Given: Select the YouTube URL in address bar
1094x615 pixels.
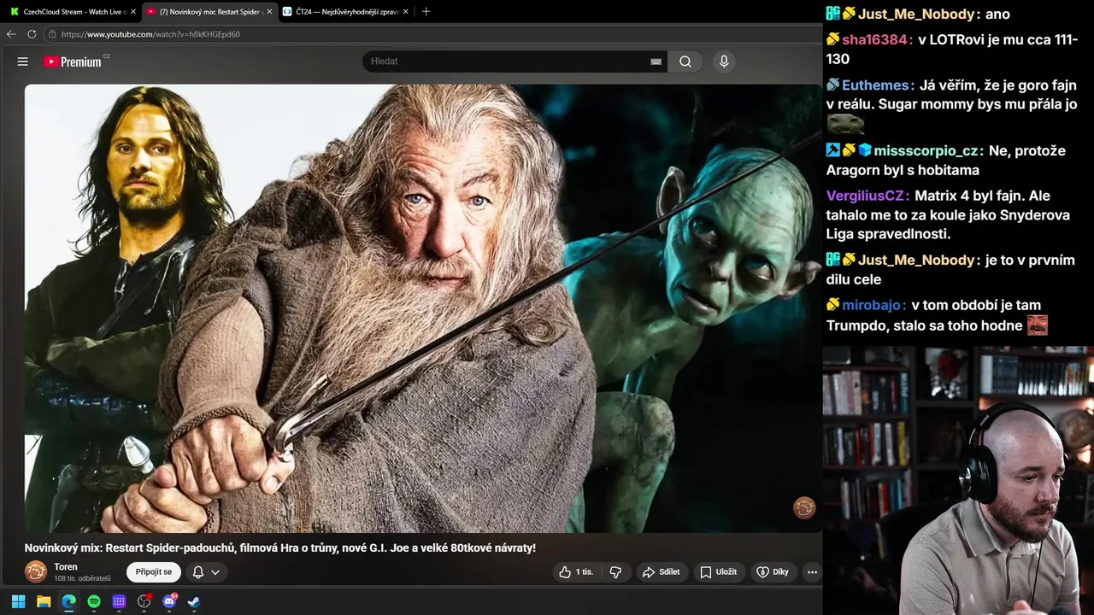Looking at the screenshot, I should 150,34.
